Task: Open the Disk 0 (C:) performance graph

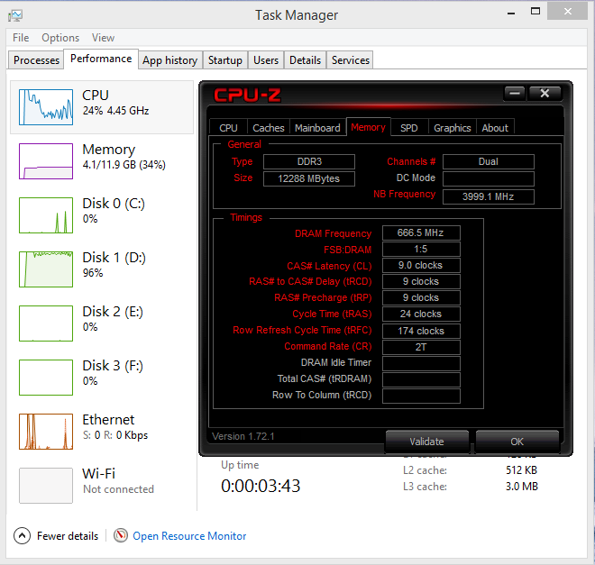Action: [46, 215]
